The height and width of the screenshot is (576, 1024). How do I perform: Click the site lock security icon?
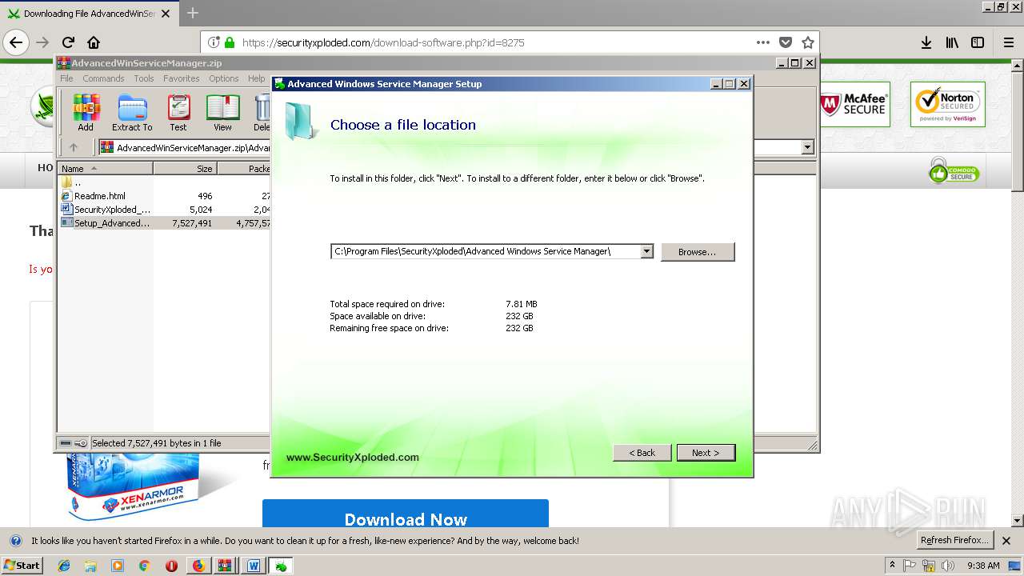[230, 42]
